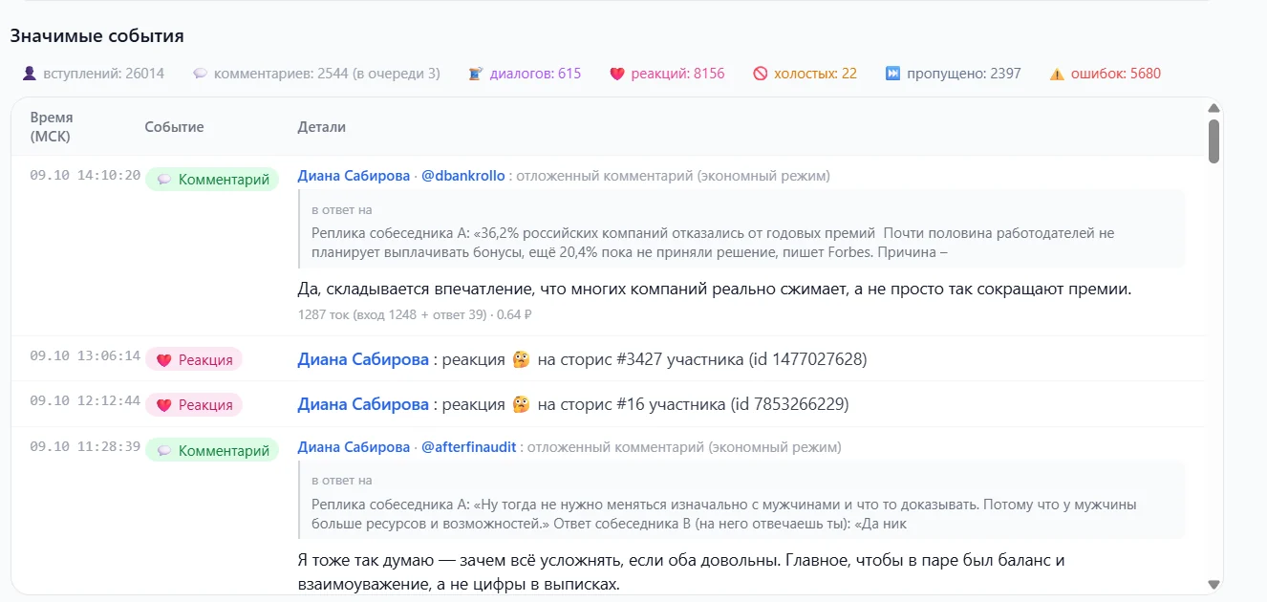Open Диана Сабирова link in 13:06:14 row
This screenshot has width=1267, height=602.
(363, 359)
